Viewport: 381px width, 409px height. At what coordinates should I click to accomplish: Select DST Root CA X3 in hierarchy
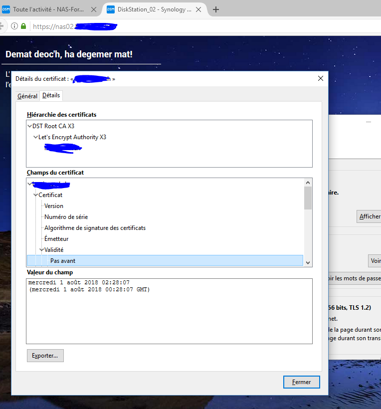click(53, 126)
